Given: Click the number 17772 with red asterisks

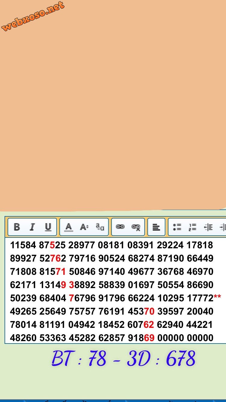Looking at the screenshot, I should point(200,298).
